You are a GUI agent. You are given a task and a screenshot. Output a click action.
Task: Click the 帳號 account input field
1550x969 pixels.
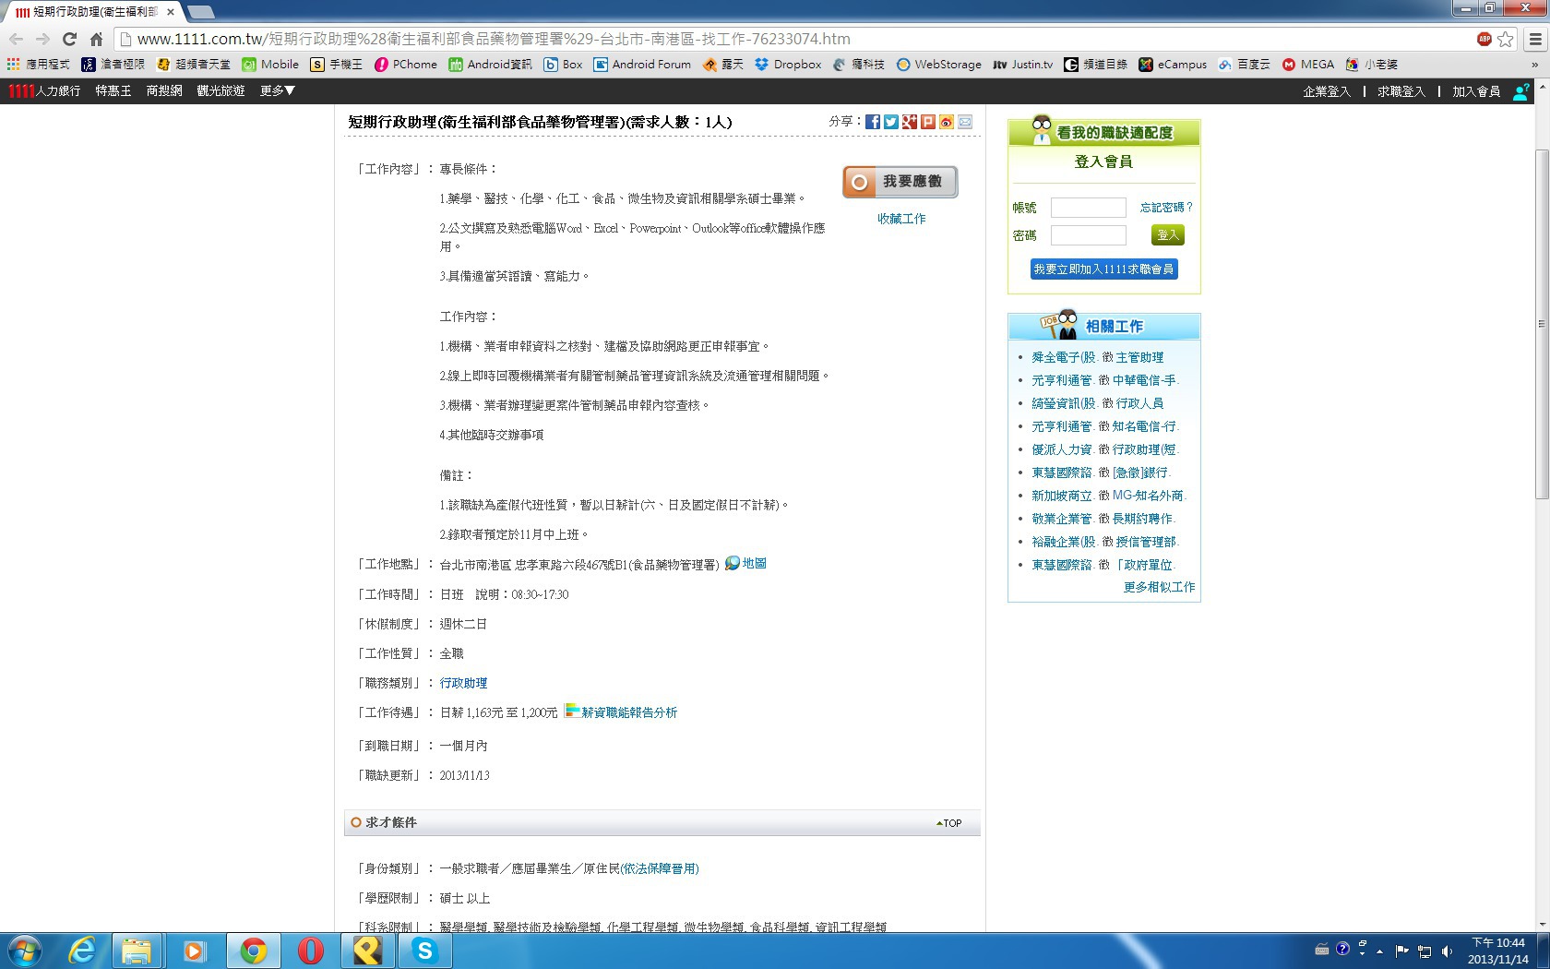click(x=1088, y=208)
